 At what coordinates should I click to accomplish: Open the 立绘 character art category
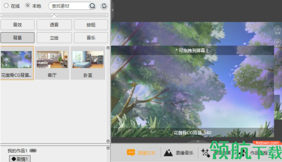pyautogui.click(x=54, y=38)
